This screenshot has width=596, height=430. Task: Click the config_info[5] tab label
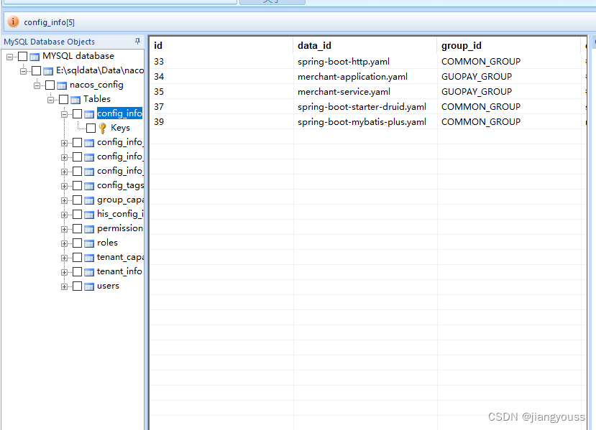pyautogui.click(x=50, y=22)
